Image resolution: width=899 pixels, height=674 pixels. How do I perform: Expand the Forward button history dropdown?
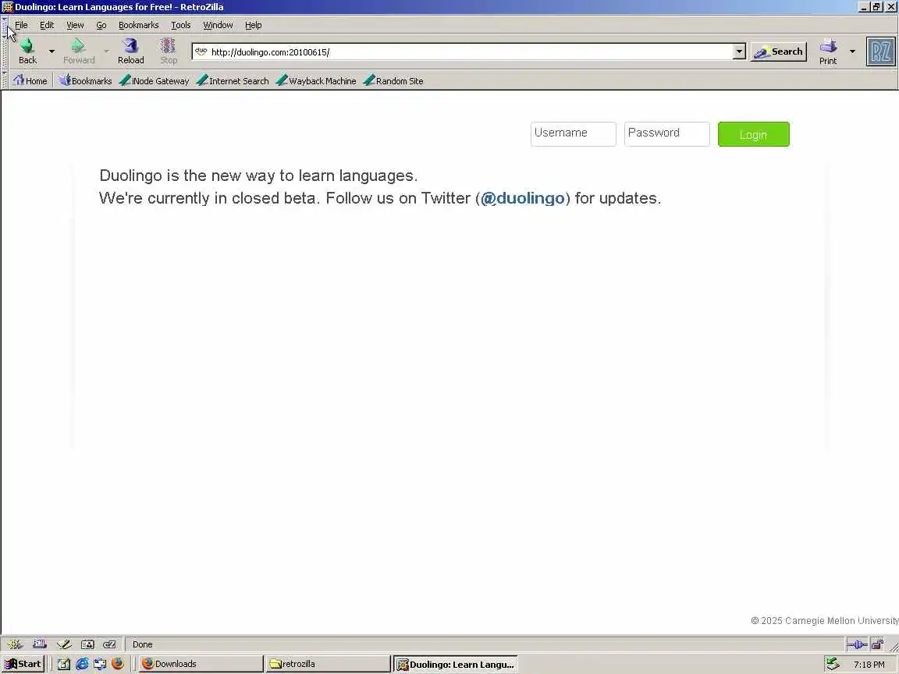click(x=106, y=51)
